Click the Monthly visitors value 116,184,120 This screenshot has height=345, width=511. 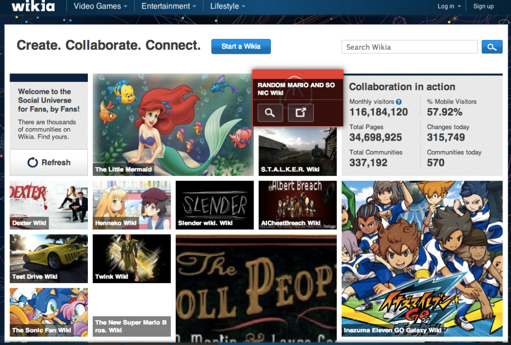(378, 112)
